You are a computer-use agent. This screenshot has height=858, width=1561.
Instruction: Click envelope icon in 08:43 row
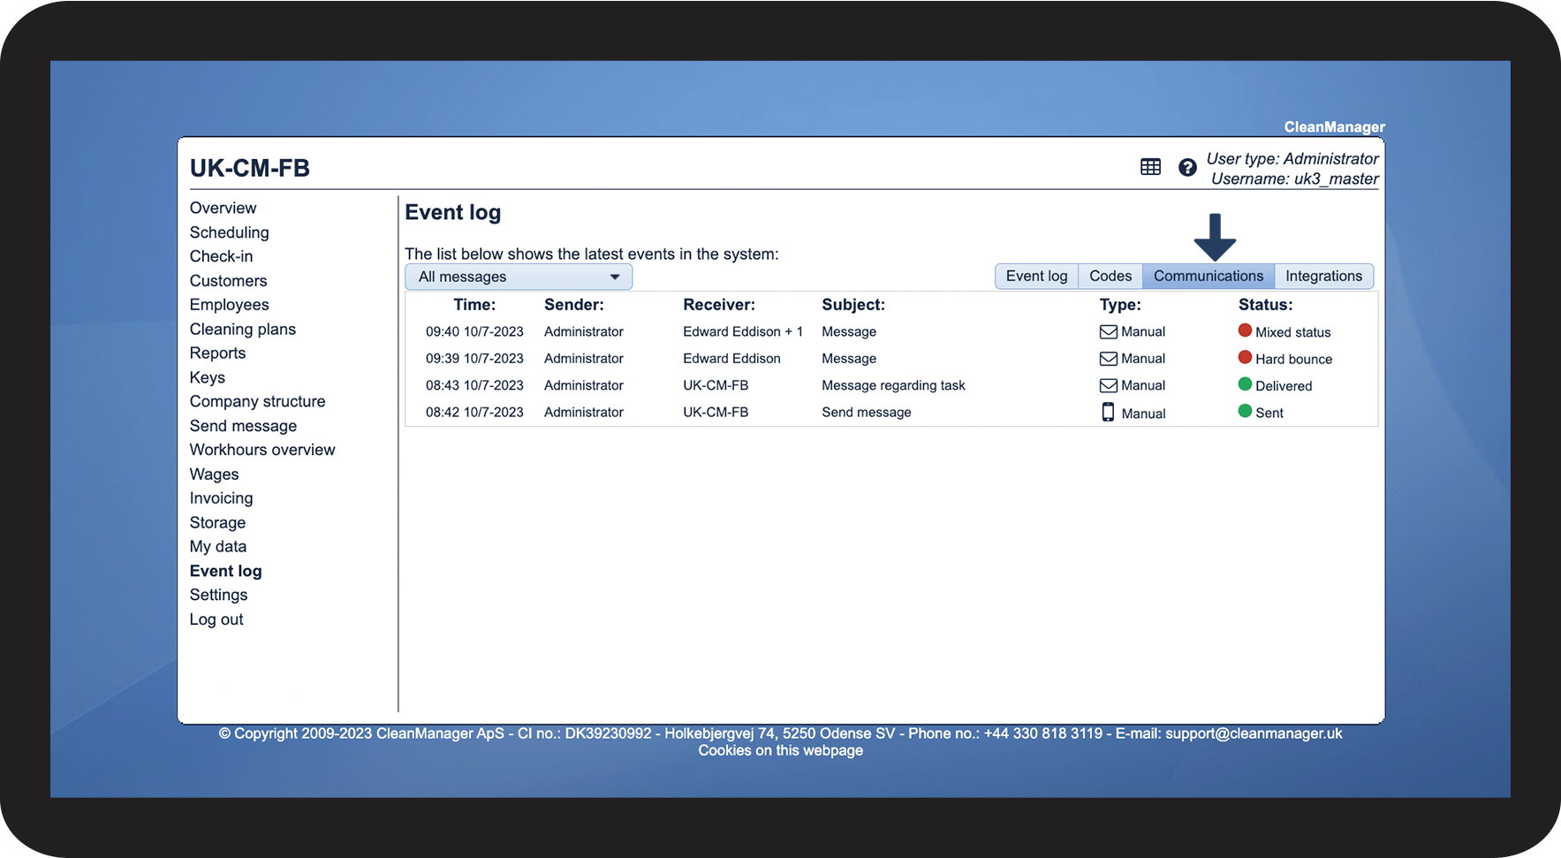coord(1108,385)
